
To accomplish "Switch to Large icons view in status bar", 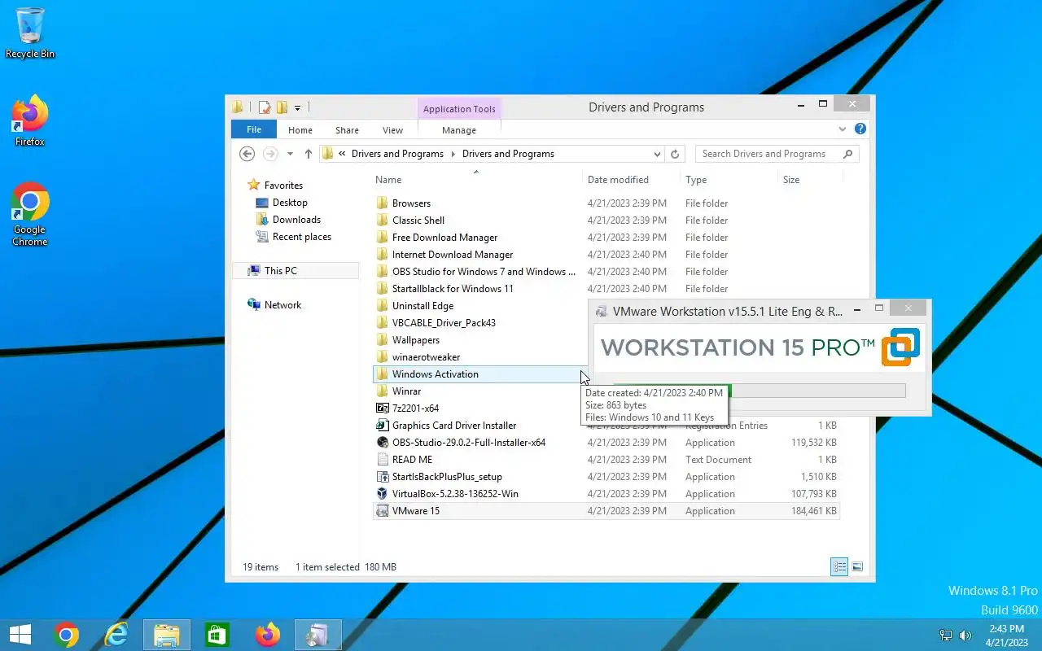I will pos(857,567).
